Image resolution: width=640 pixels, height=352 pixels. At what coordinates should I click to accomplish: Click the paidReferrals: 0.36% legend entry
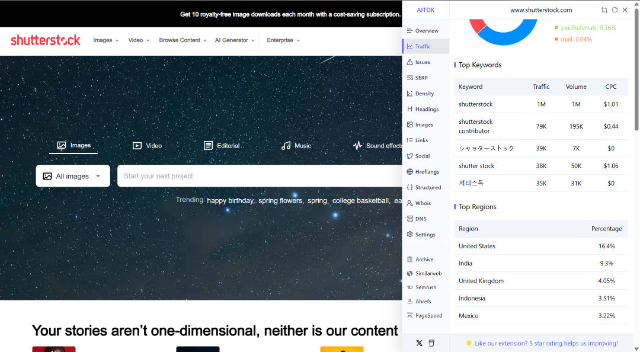click(x=585, y=28)
